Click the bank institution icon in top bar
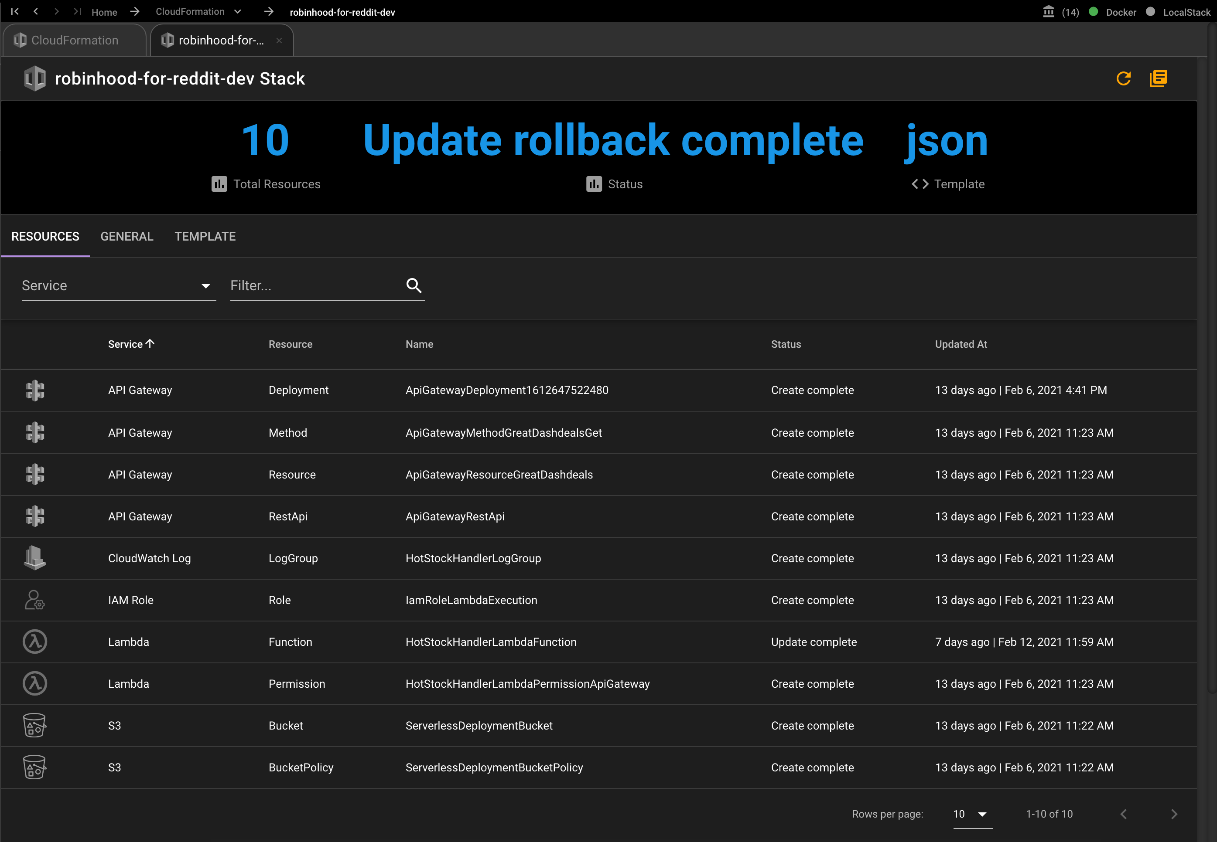1217x842 pixels. click(x=1049, y=11)
